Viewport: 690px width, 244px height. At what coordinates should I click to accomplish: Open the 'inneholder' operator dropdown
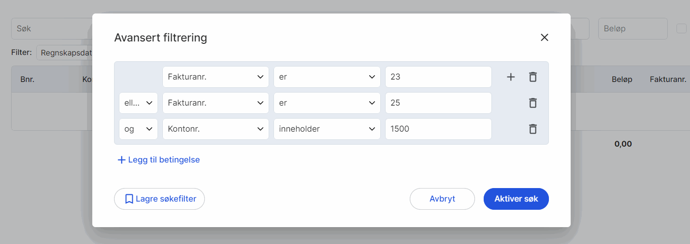[x=327, y=129]
